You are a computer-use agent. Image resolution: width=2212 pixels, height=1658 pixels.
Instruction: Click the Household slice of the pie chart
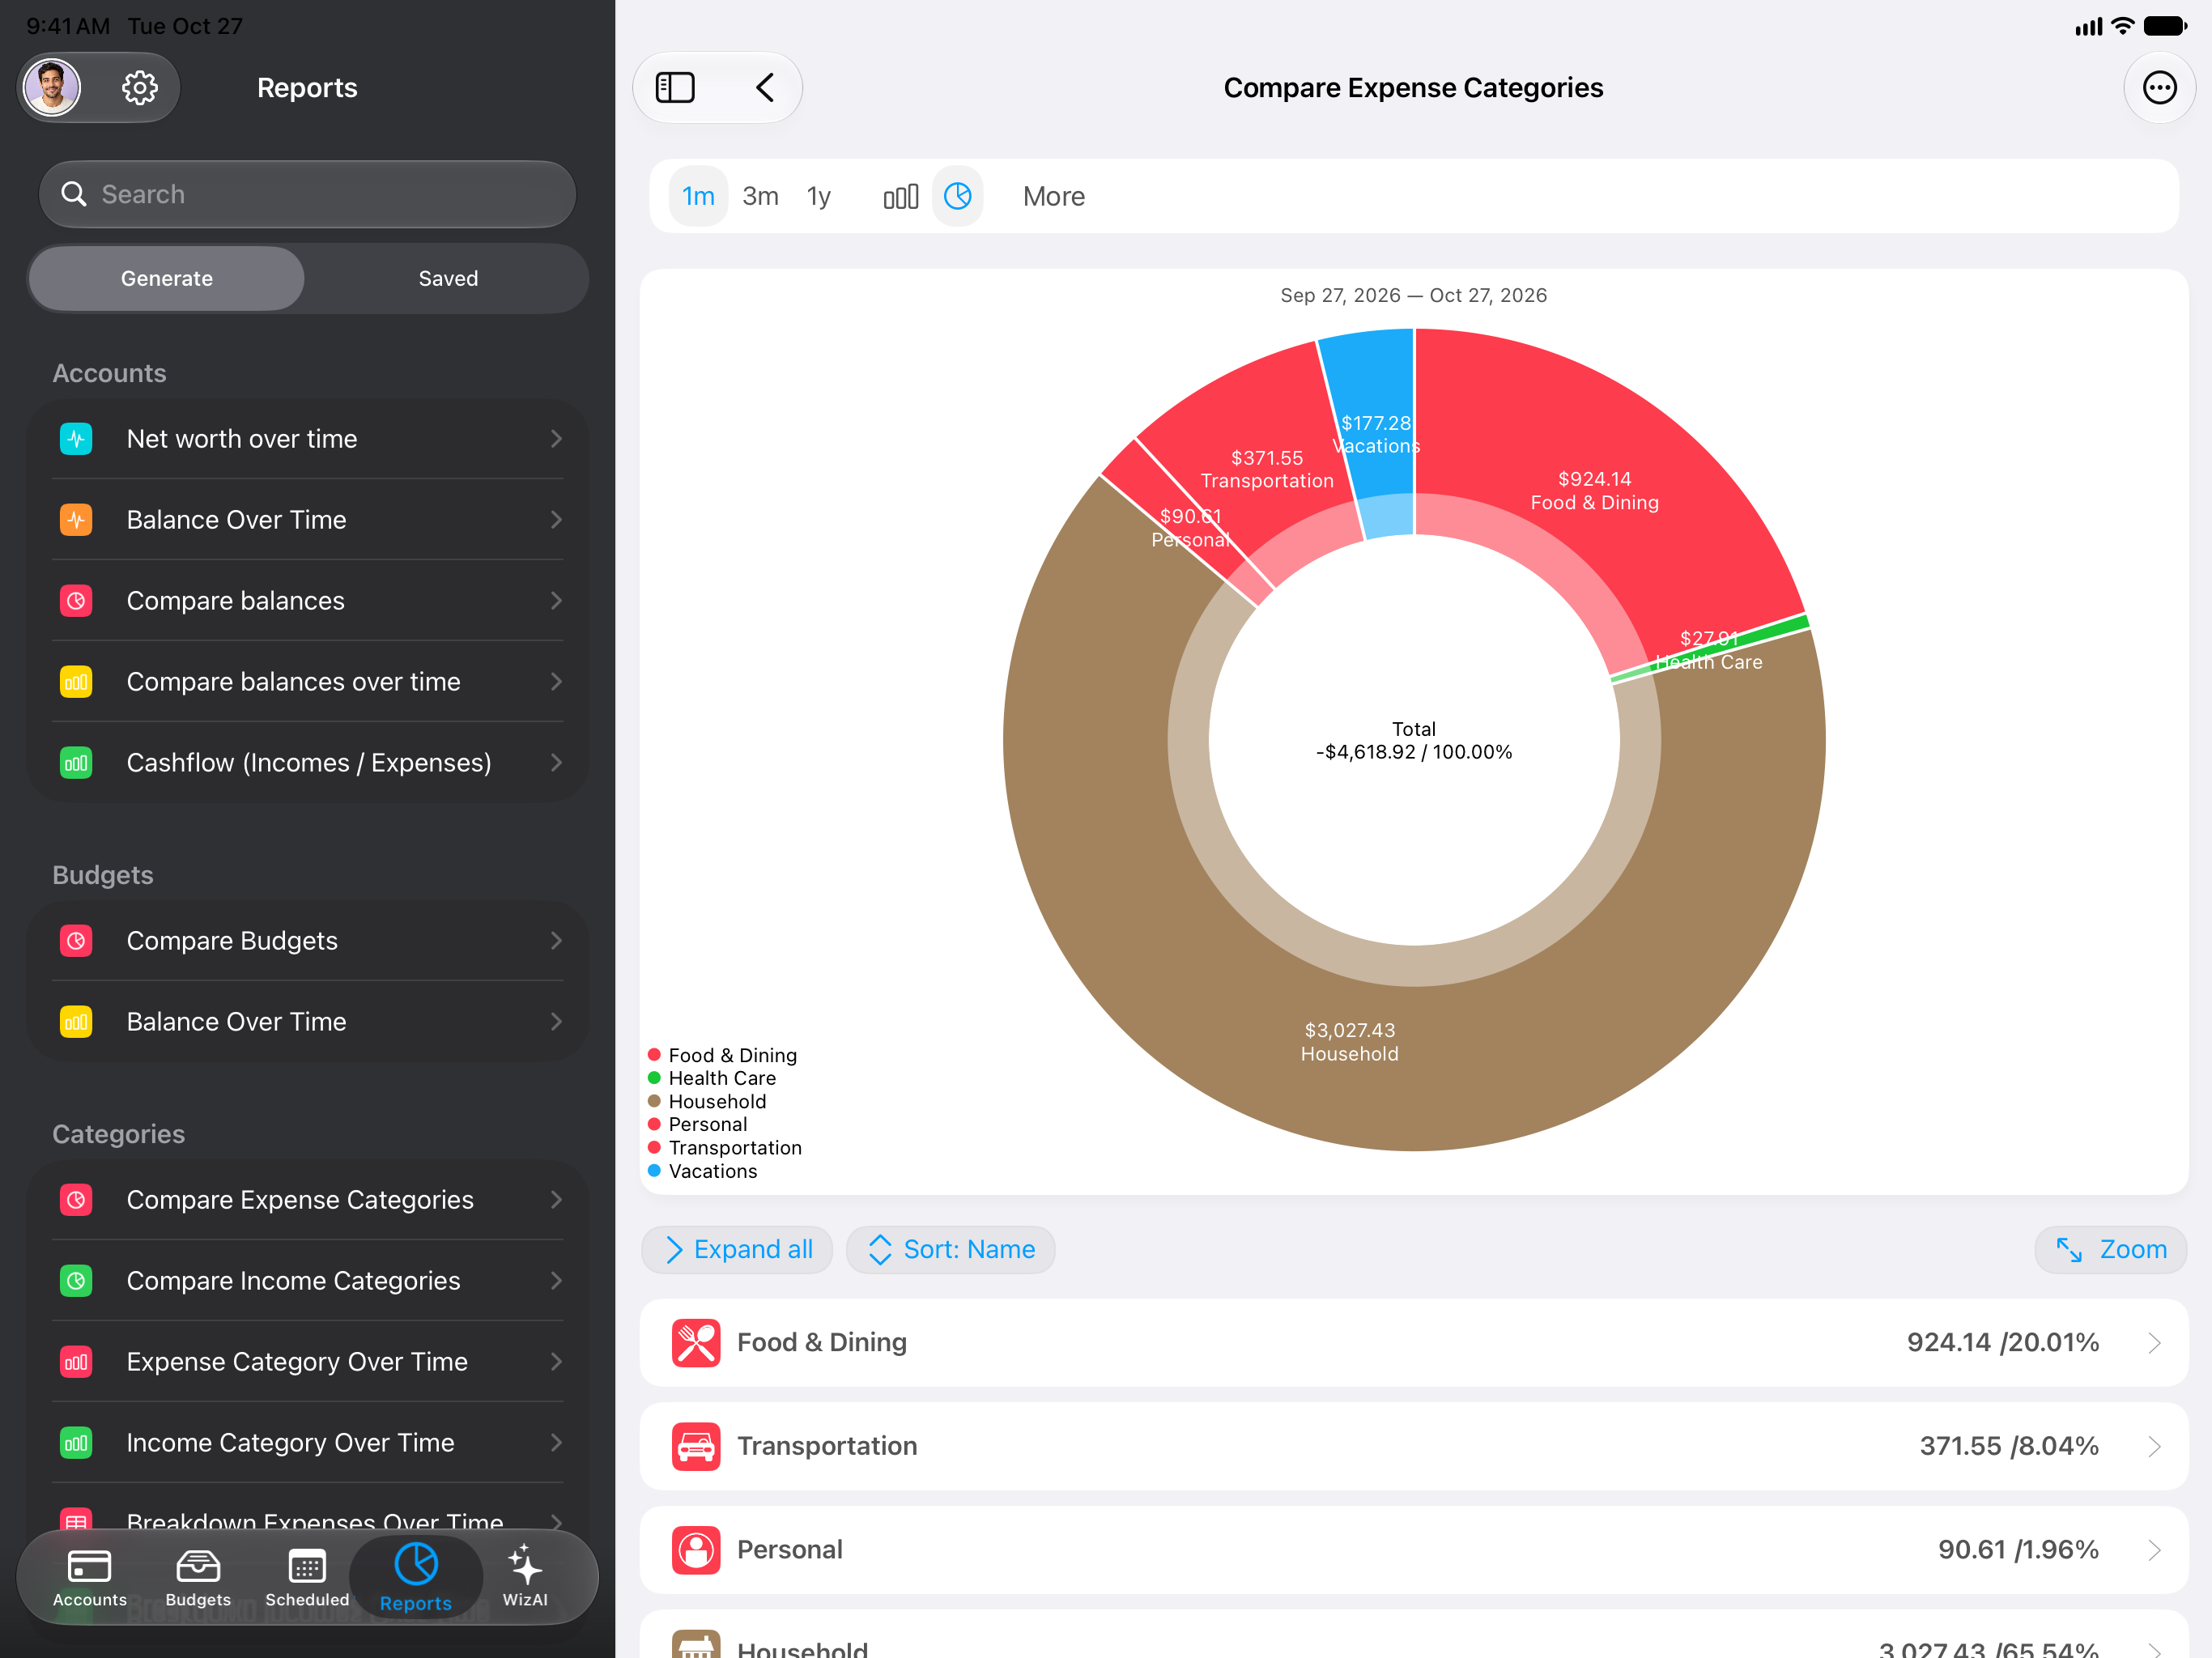tap(1349, 1042)
